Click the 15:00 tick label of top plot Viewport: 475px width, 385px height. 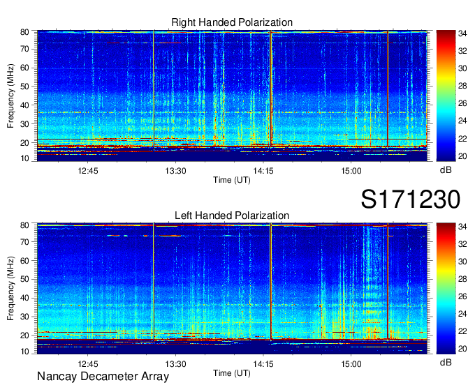coord(351,171)
